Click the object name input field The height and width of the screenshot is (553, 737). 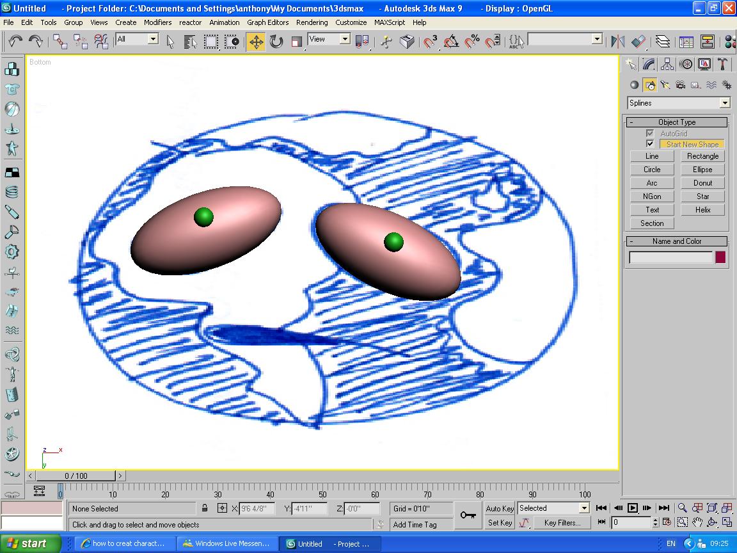(670, 257)
